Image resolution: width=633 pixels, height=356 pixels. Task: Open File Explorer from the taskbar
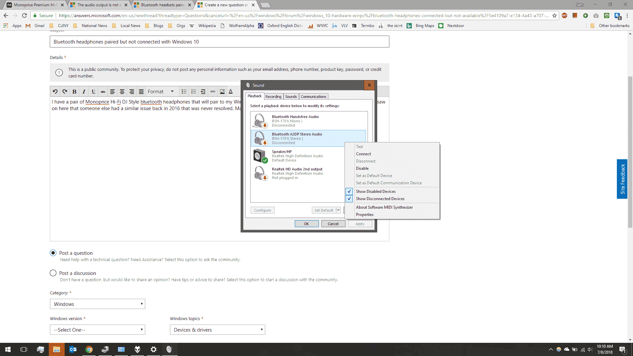(x=57, y=349)
